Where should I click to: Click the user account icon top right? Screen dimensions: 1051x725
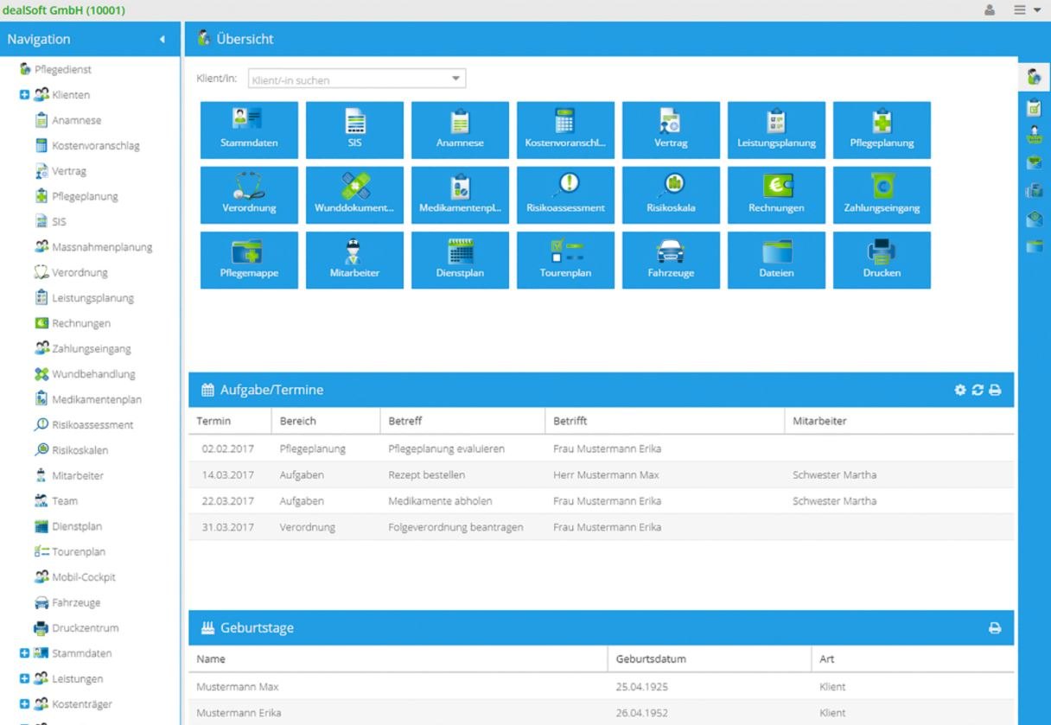click(990, 10)
